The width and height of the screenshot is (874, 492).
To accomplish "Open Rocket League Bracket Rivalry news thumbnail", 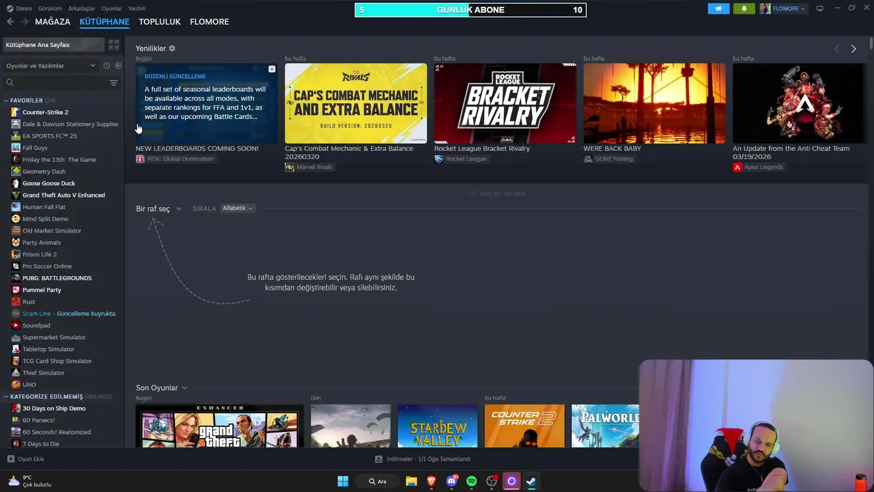I will tap(505, 103).
